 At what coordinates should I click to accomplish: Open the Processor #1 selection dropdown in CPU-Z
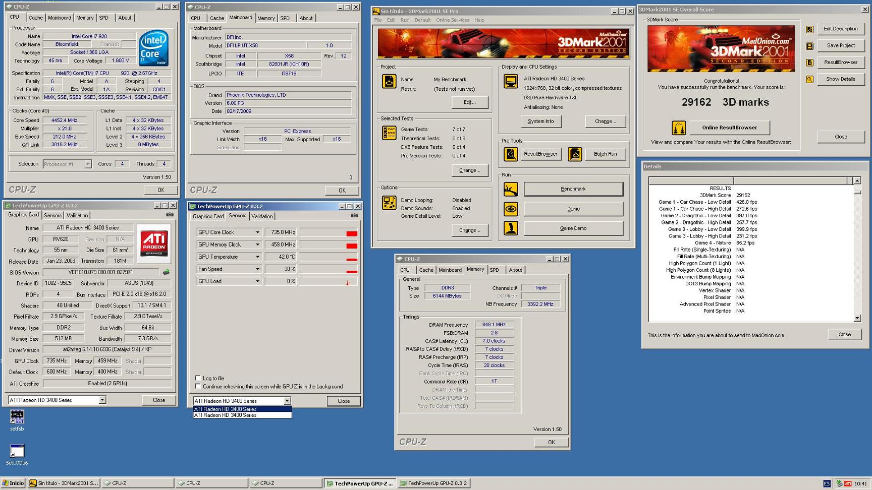coord(87,164)
